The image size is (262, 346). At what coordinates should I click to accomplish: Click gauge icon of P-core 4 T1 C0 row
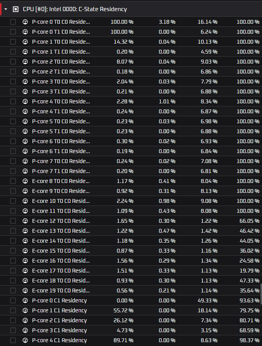coord(25,111)
